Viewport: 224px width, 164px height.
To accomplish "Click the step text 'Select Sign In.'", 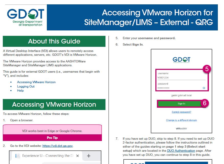I will coord(133,44).
